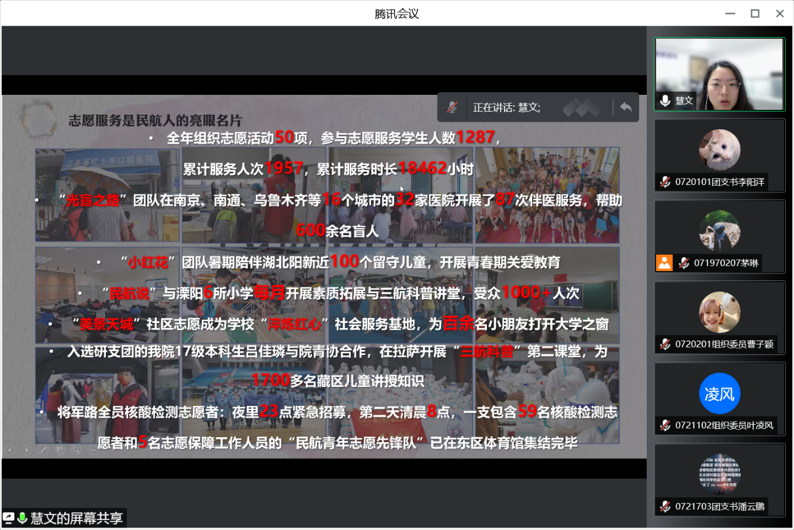Image resolution: width=794 pixels, height=530 pixels.
Task: Click muted mic icon of 0720101团支书李阳洋
Action: (x=665, y=182)
